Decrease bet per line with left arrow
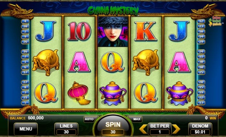 (143, 129)
